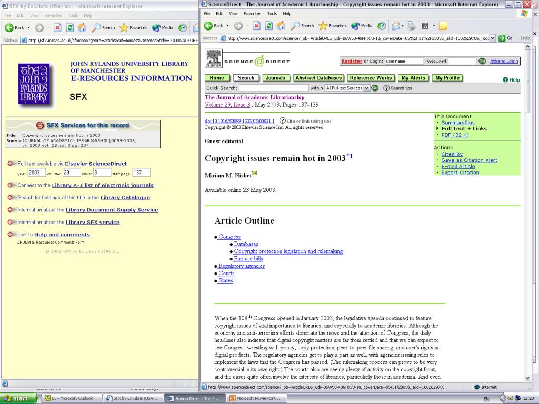Screen dimensions: 539x404
Task: Switch to the Journals tab on ScienceDirect
Action: (x=276, y=78)
